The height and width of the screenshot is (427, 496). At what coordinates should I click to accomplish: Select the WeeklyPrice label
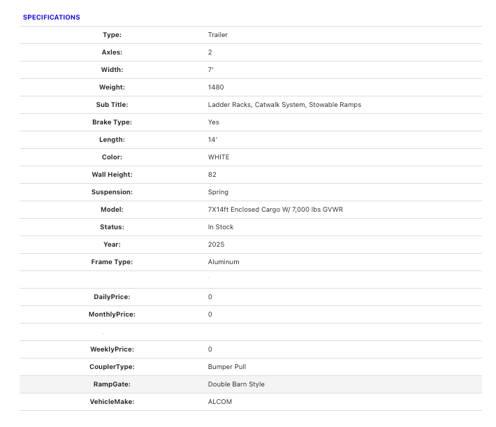(x=112, y=349)
